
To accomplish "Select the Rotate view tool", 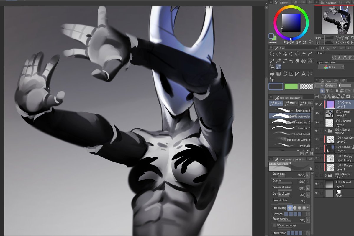I will 278,54.
